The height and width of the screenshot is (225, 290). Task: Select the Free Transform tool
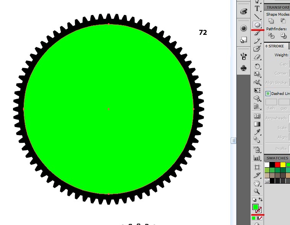coord(257,90)
